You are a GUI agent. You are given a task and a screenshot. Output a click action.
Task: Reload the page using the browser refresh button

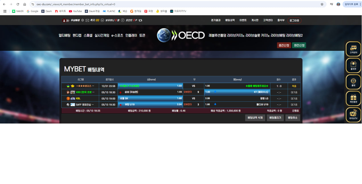18,4
